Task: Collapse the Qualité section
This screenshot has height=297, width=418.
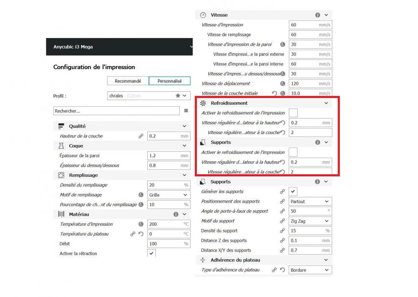Action: (184, 126)
